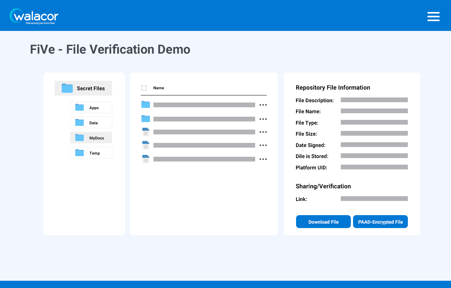Click the File Name value bar
451x288 pixels.
[x=374, y=111]
